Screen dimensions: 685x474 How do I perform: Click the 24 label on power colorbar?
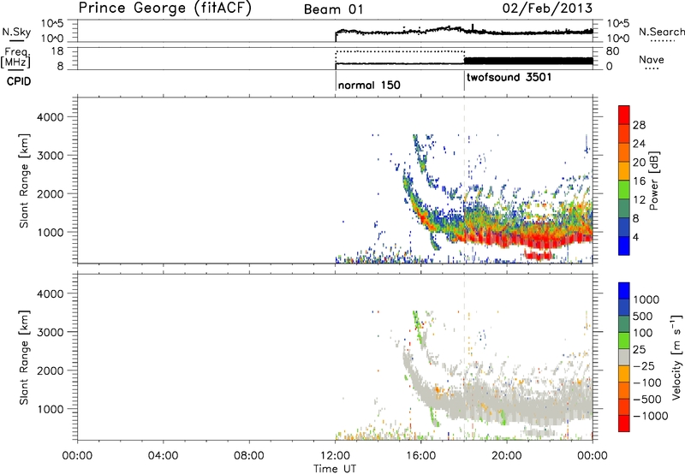pos(639,144)
